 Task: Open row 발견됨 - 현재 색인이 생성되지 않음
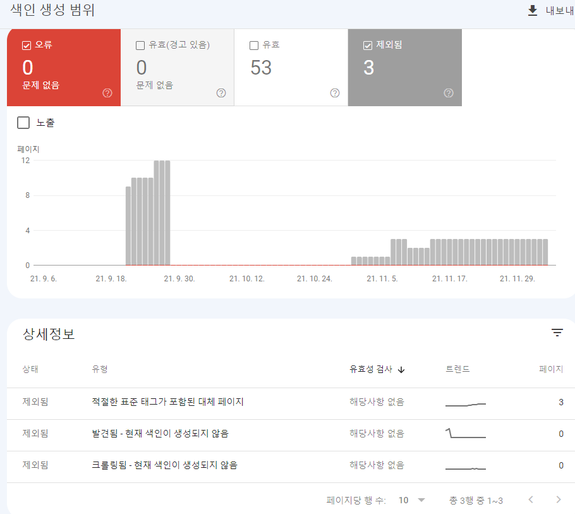click(291, 435)
